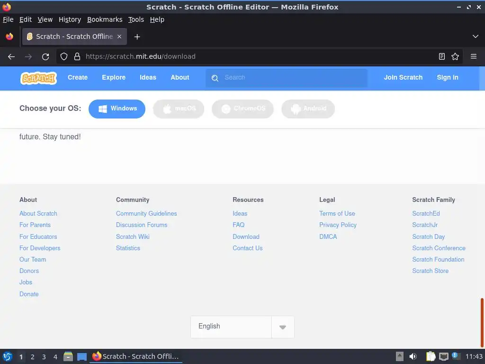Open the Tools menu

click(136, 19)
